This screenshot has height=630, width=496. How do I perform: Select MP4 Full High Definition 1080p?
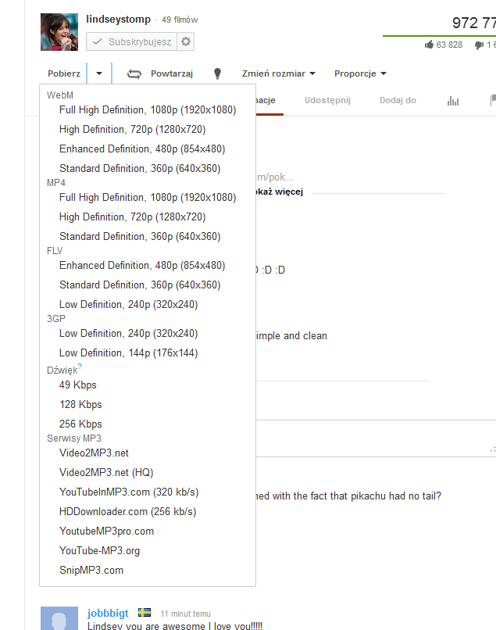click(148, 198)
